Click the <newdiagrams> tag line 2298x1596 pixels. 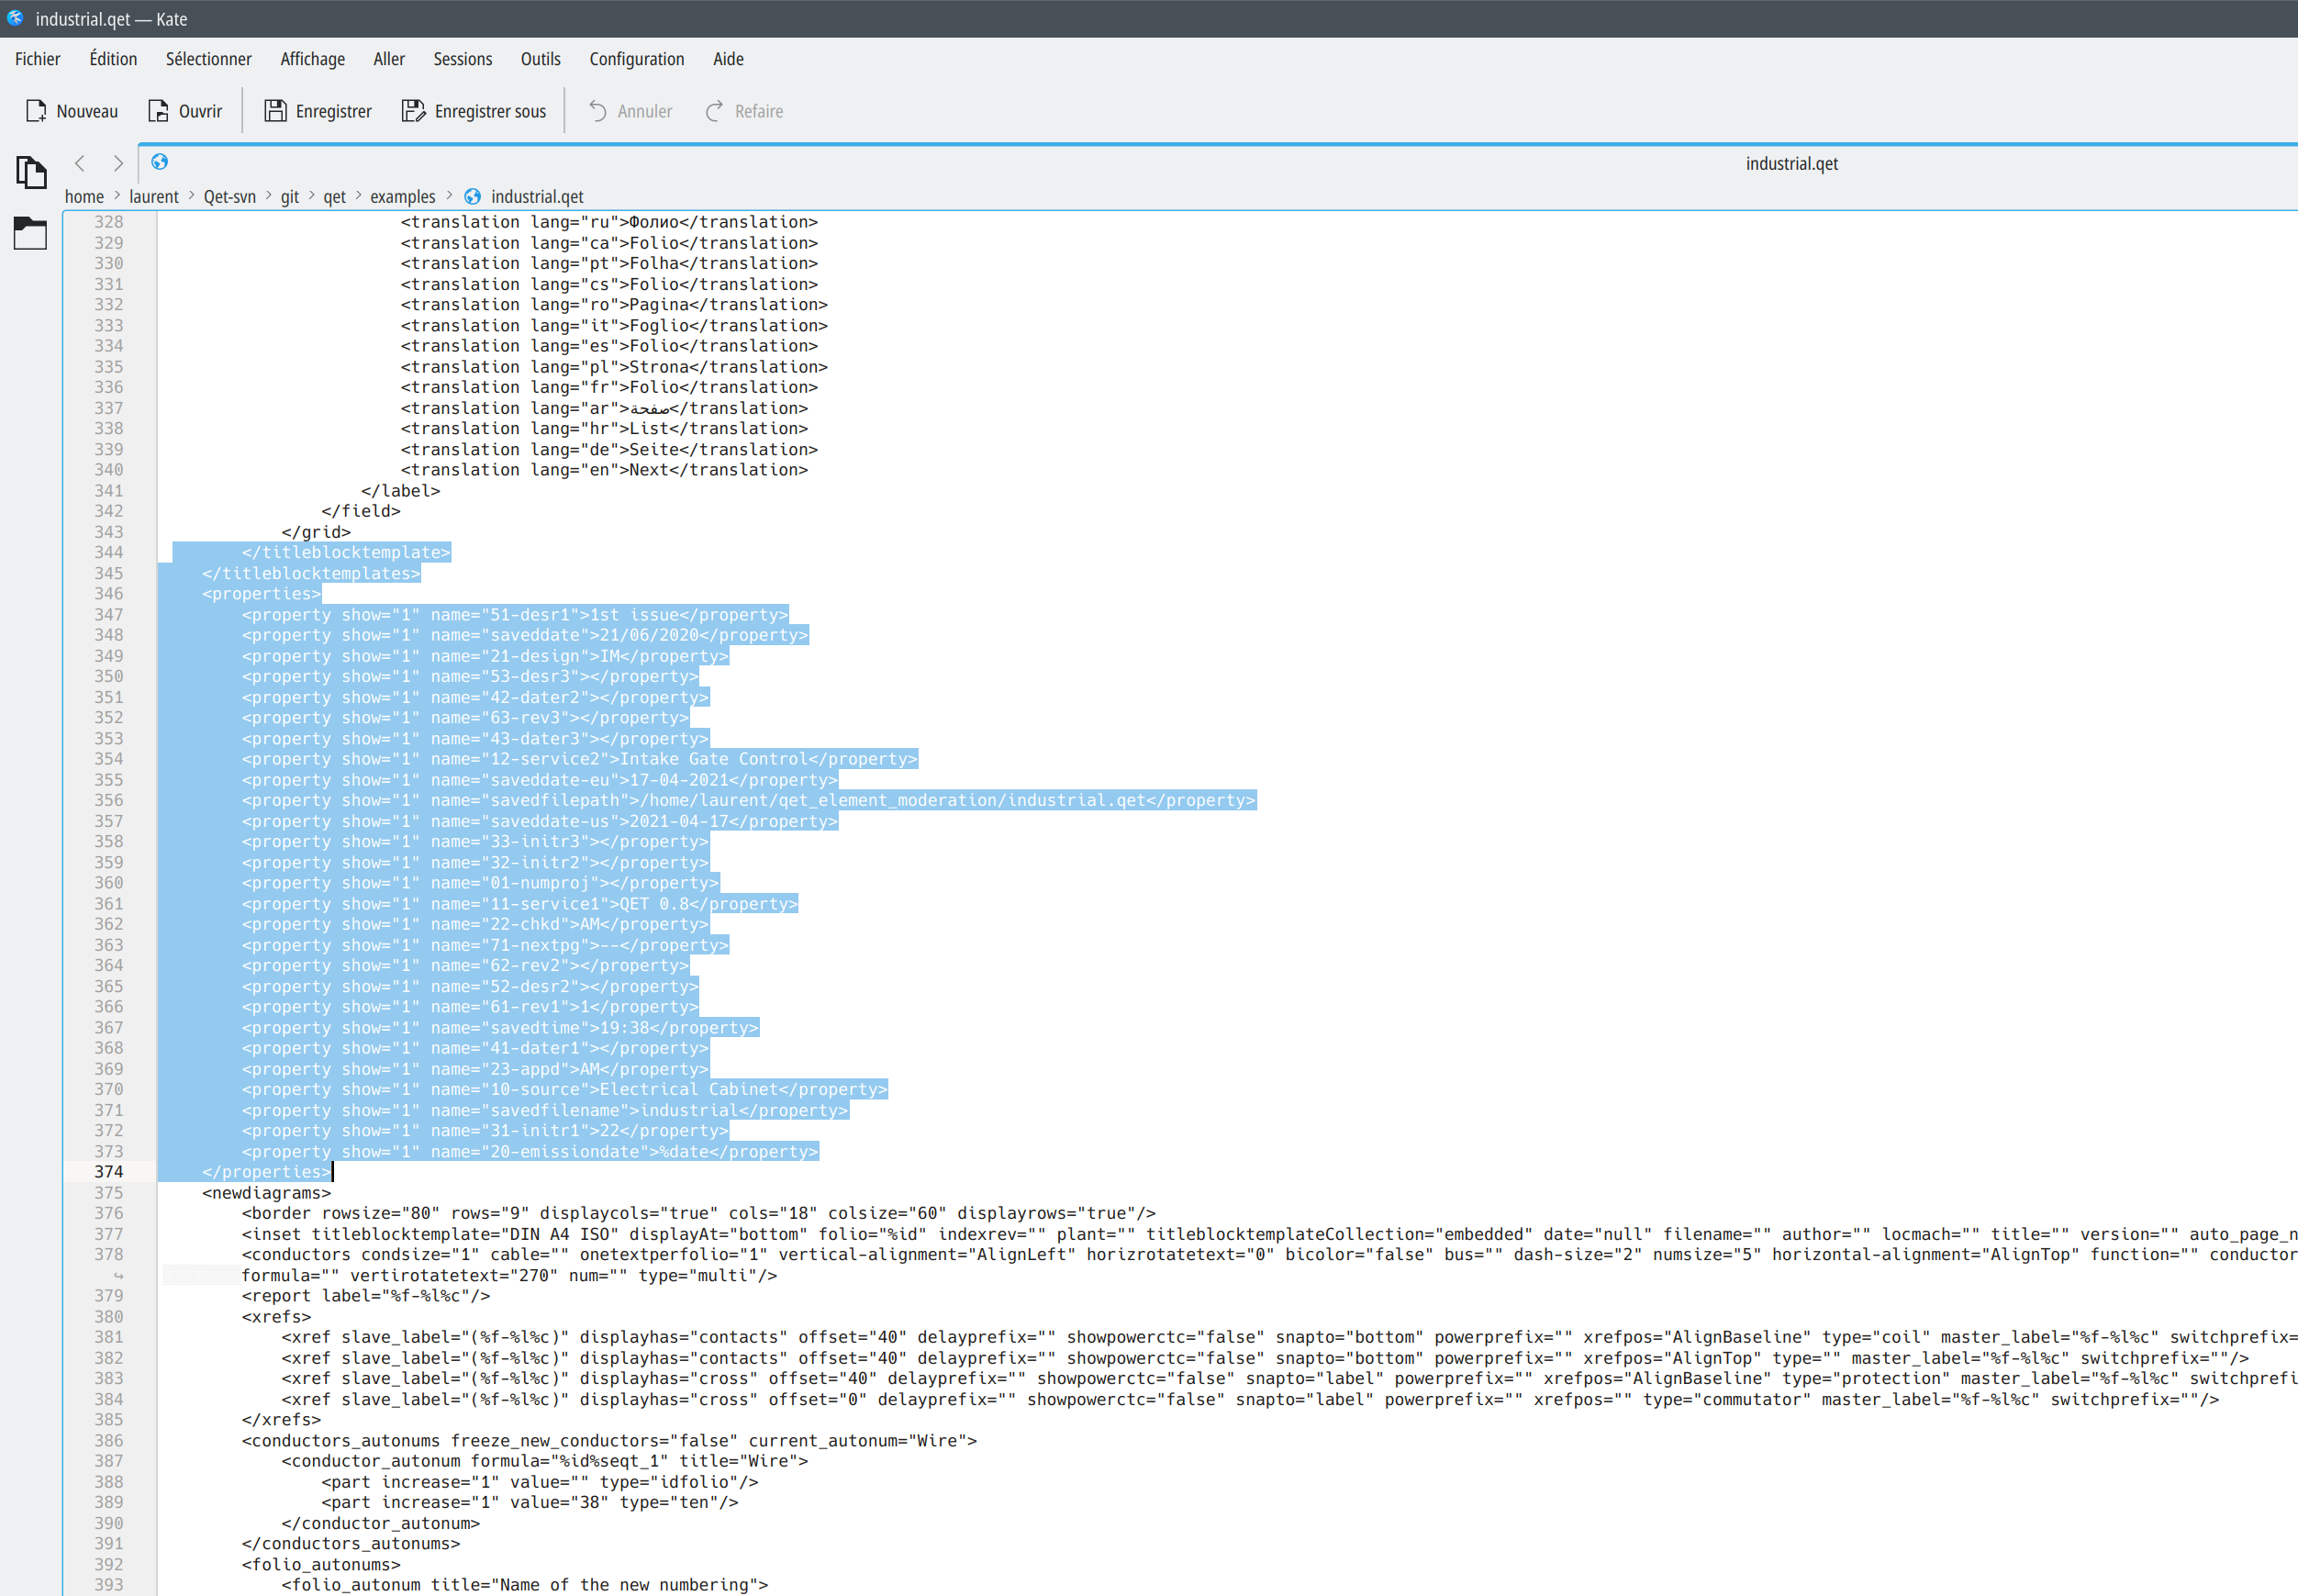[x=266, y=1193]
